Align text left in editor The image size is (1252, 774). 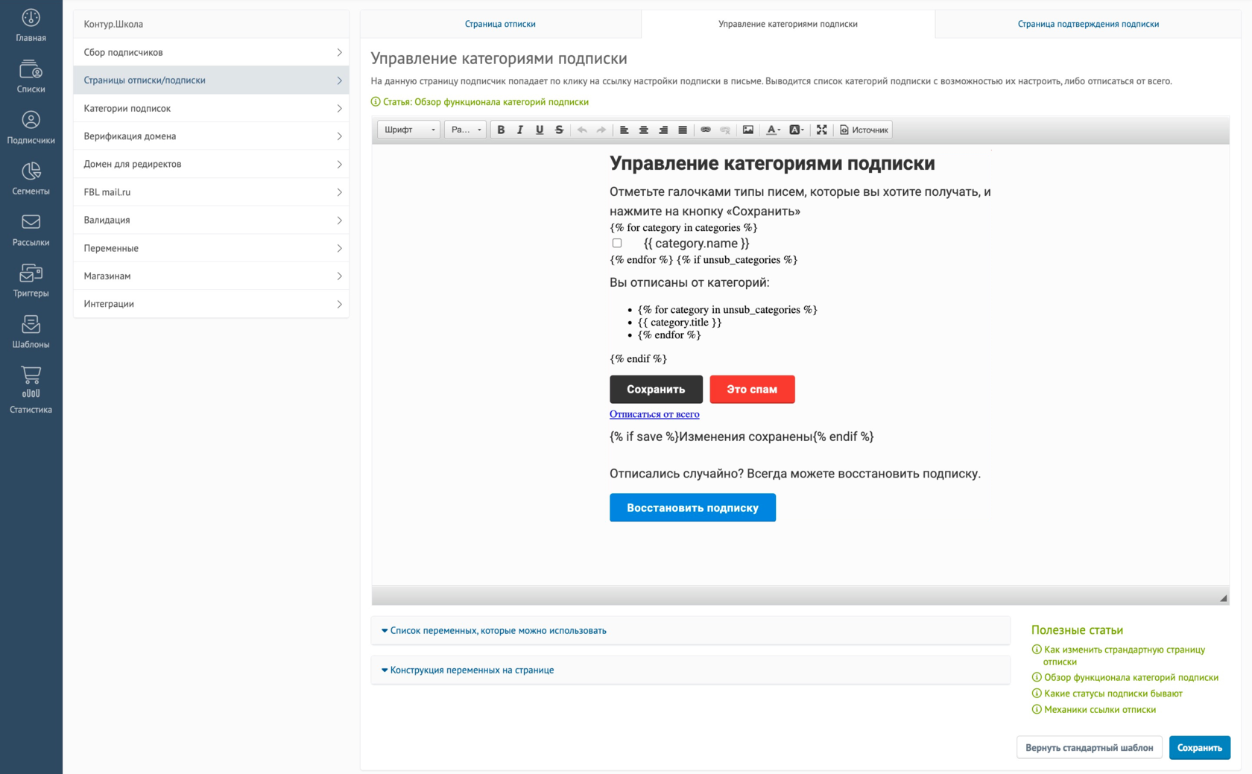pyautogui.click(x=625, y=130)
